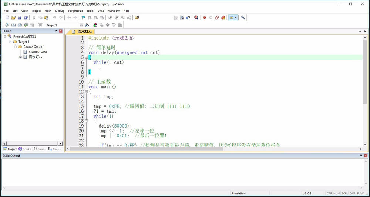
Task: Open the View menu
Action: point(24,11)
